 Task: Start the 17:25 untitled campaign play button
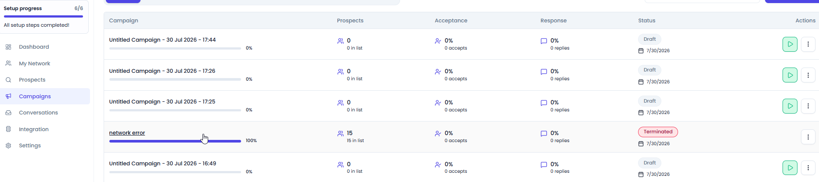pos(790,106)
